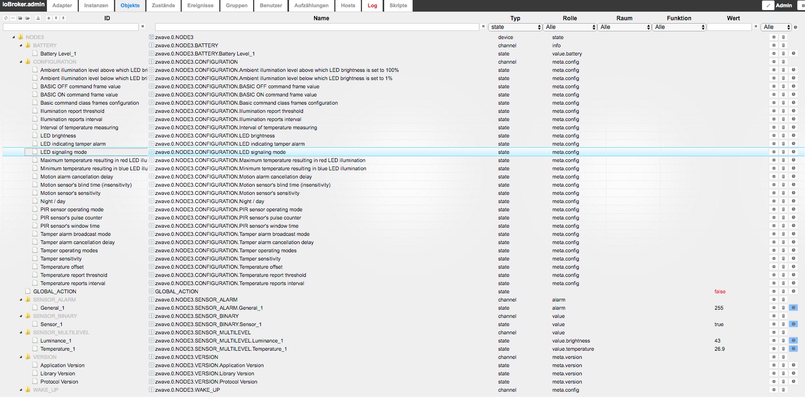Click trash icon for Temperature offset row
Viewport: 805px width, 398px height.
point(783,267)
